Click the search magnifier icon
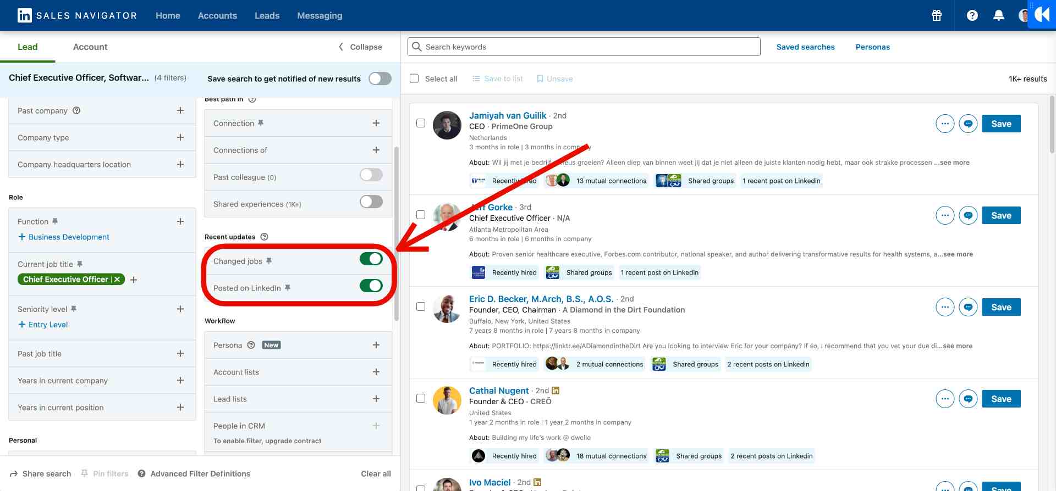 point(417,47)
